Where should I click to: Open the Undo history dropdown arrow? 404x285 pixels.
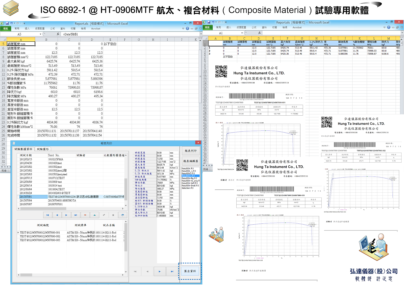(x=14, y=23)
